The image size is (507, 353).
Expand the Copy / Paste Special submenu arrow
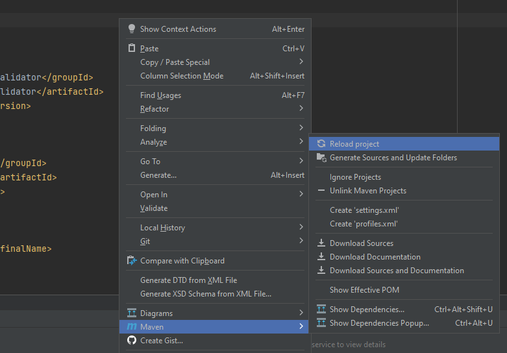coord(301,62)
